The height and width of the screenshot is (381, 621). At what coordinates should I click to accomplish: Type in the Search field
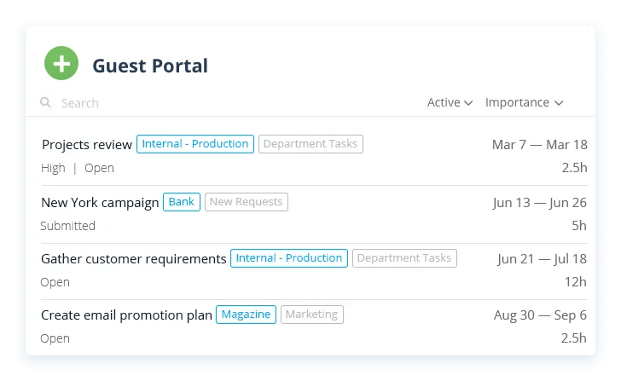click(x=171, y=103)
